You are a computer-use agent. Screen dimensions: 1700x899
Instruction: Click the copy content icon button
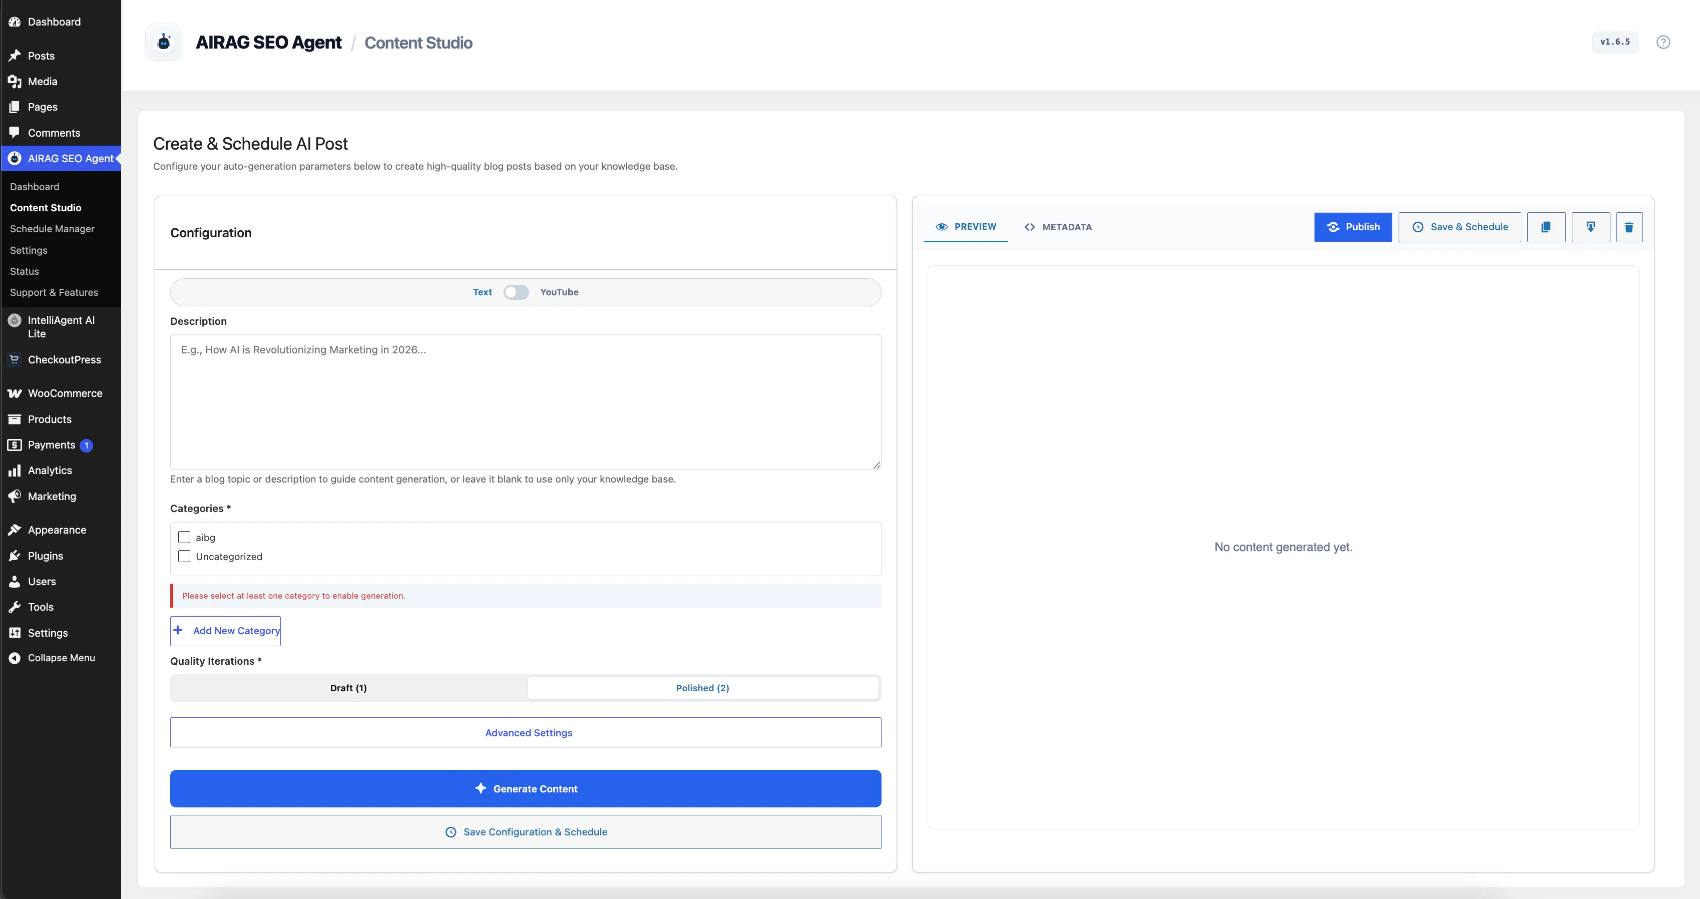click(x=1546, y=227)
